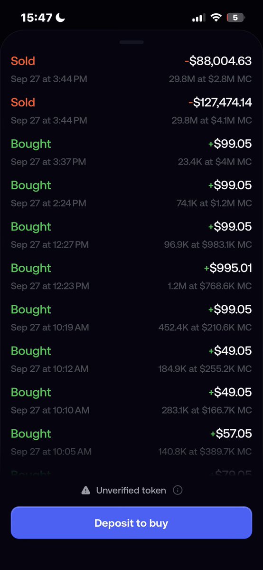The height and width of the screenshot is (570, 263).
Task: Tap the cellular signal bars icon
Action: (199, 18)
